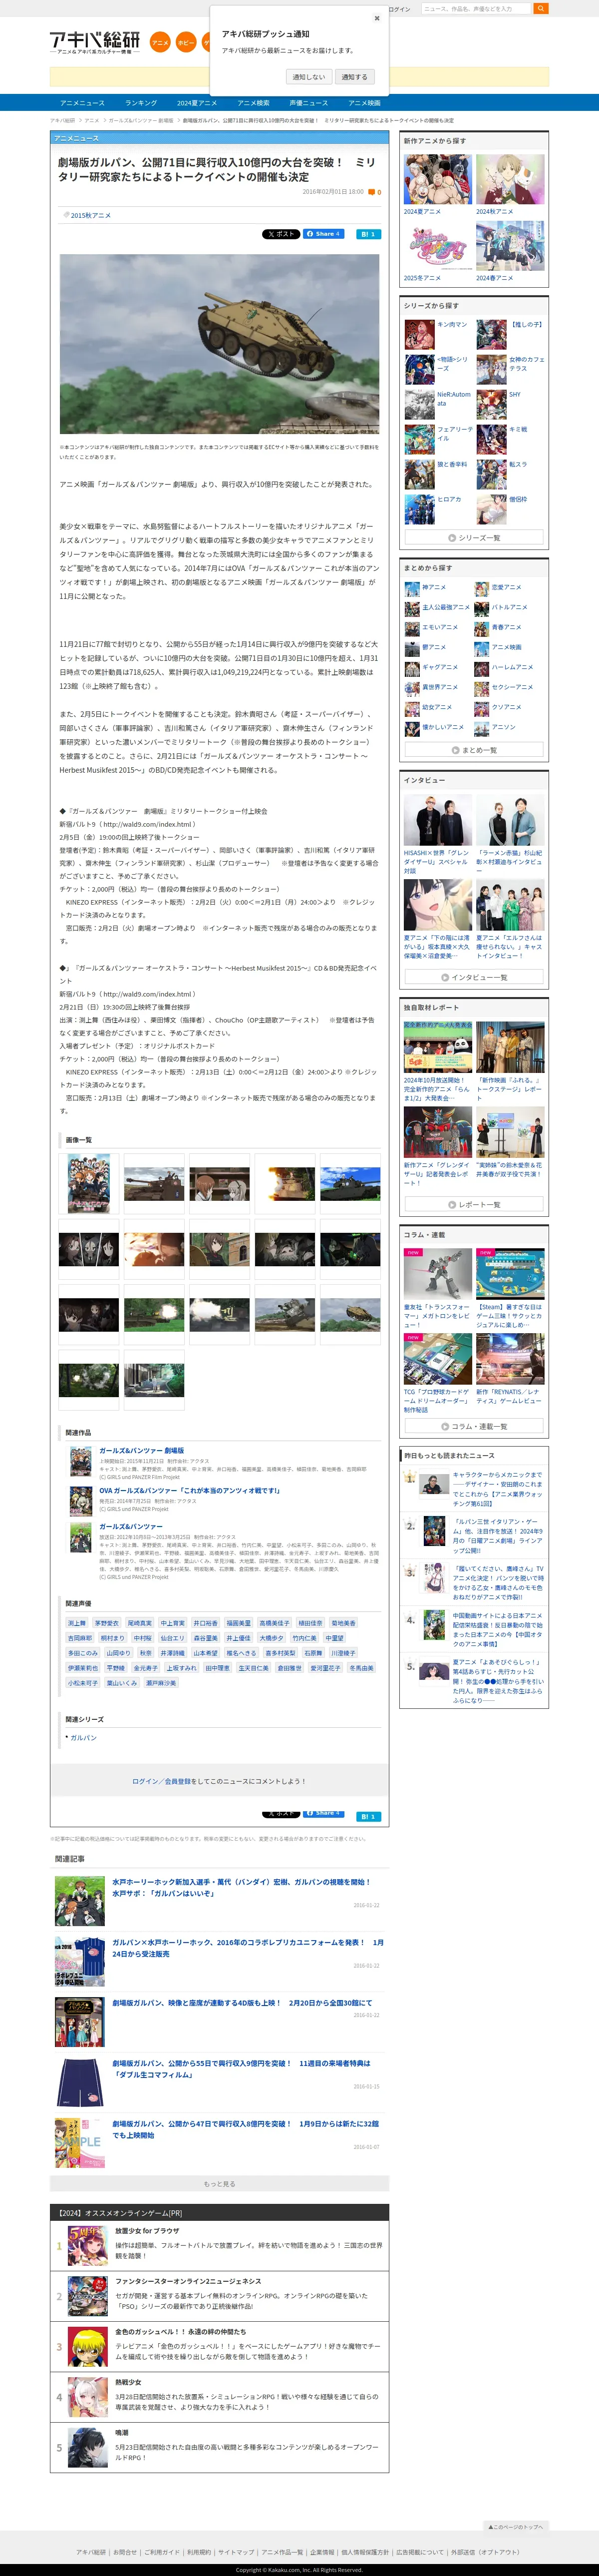Open the orange ホビー circle icon in header
Image resolution: width=599 pixels, height=2576 pixels.
point(186,43)
